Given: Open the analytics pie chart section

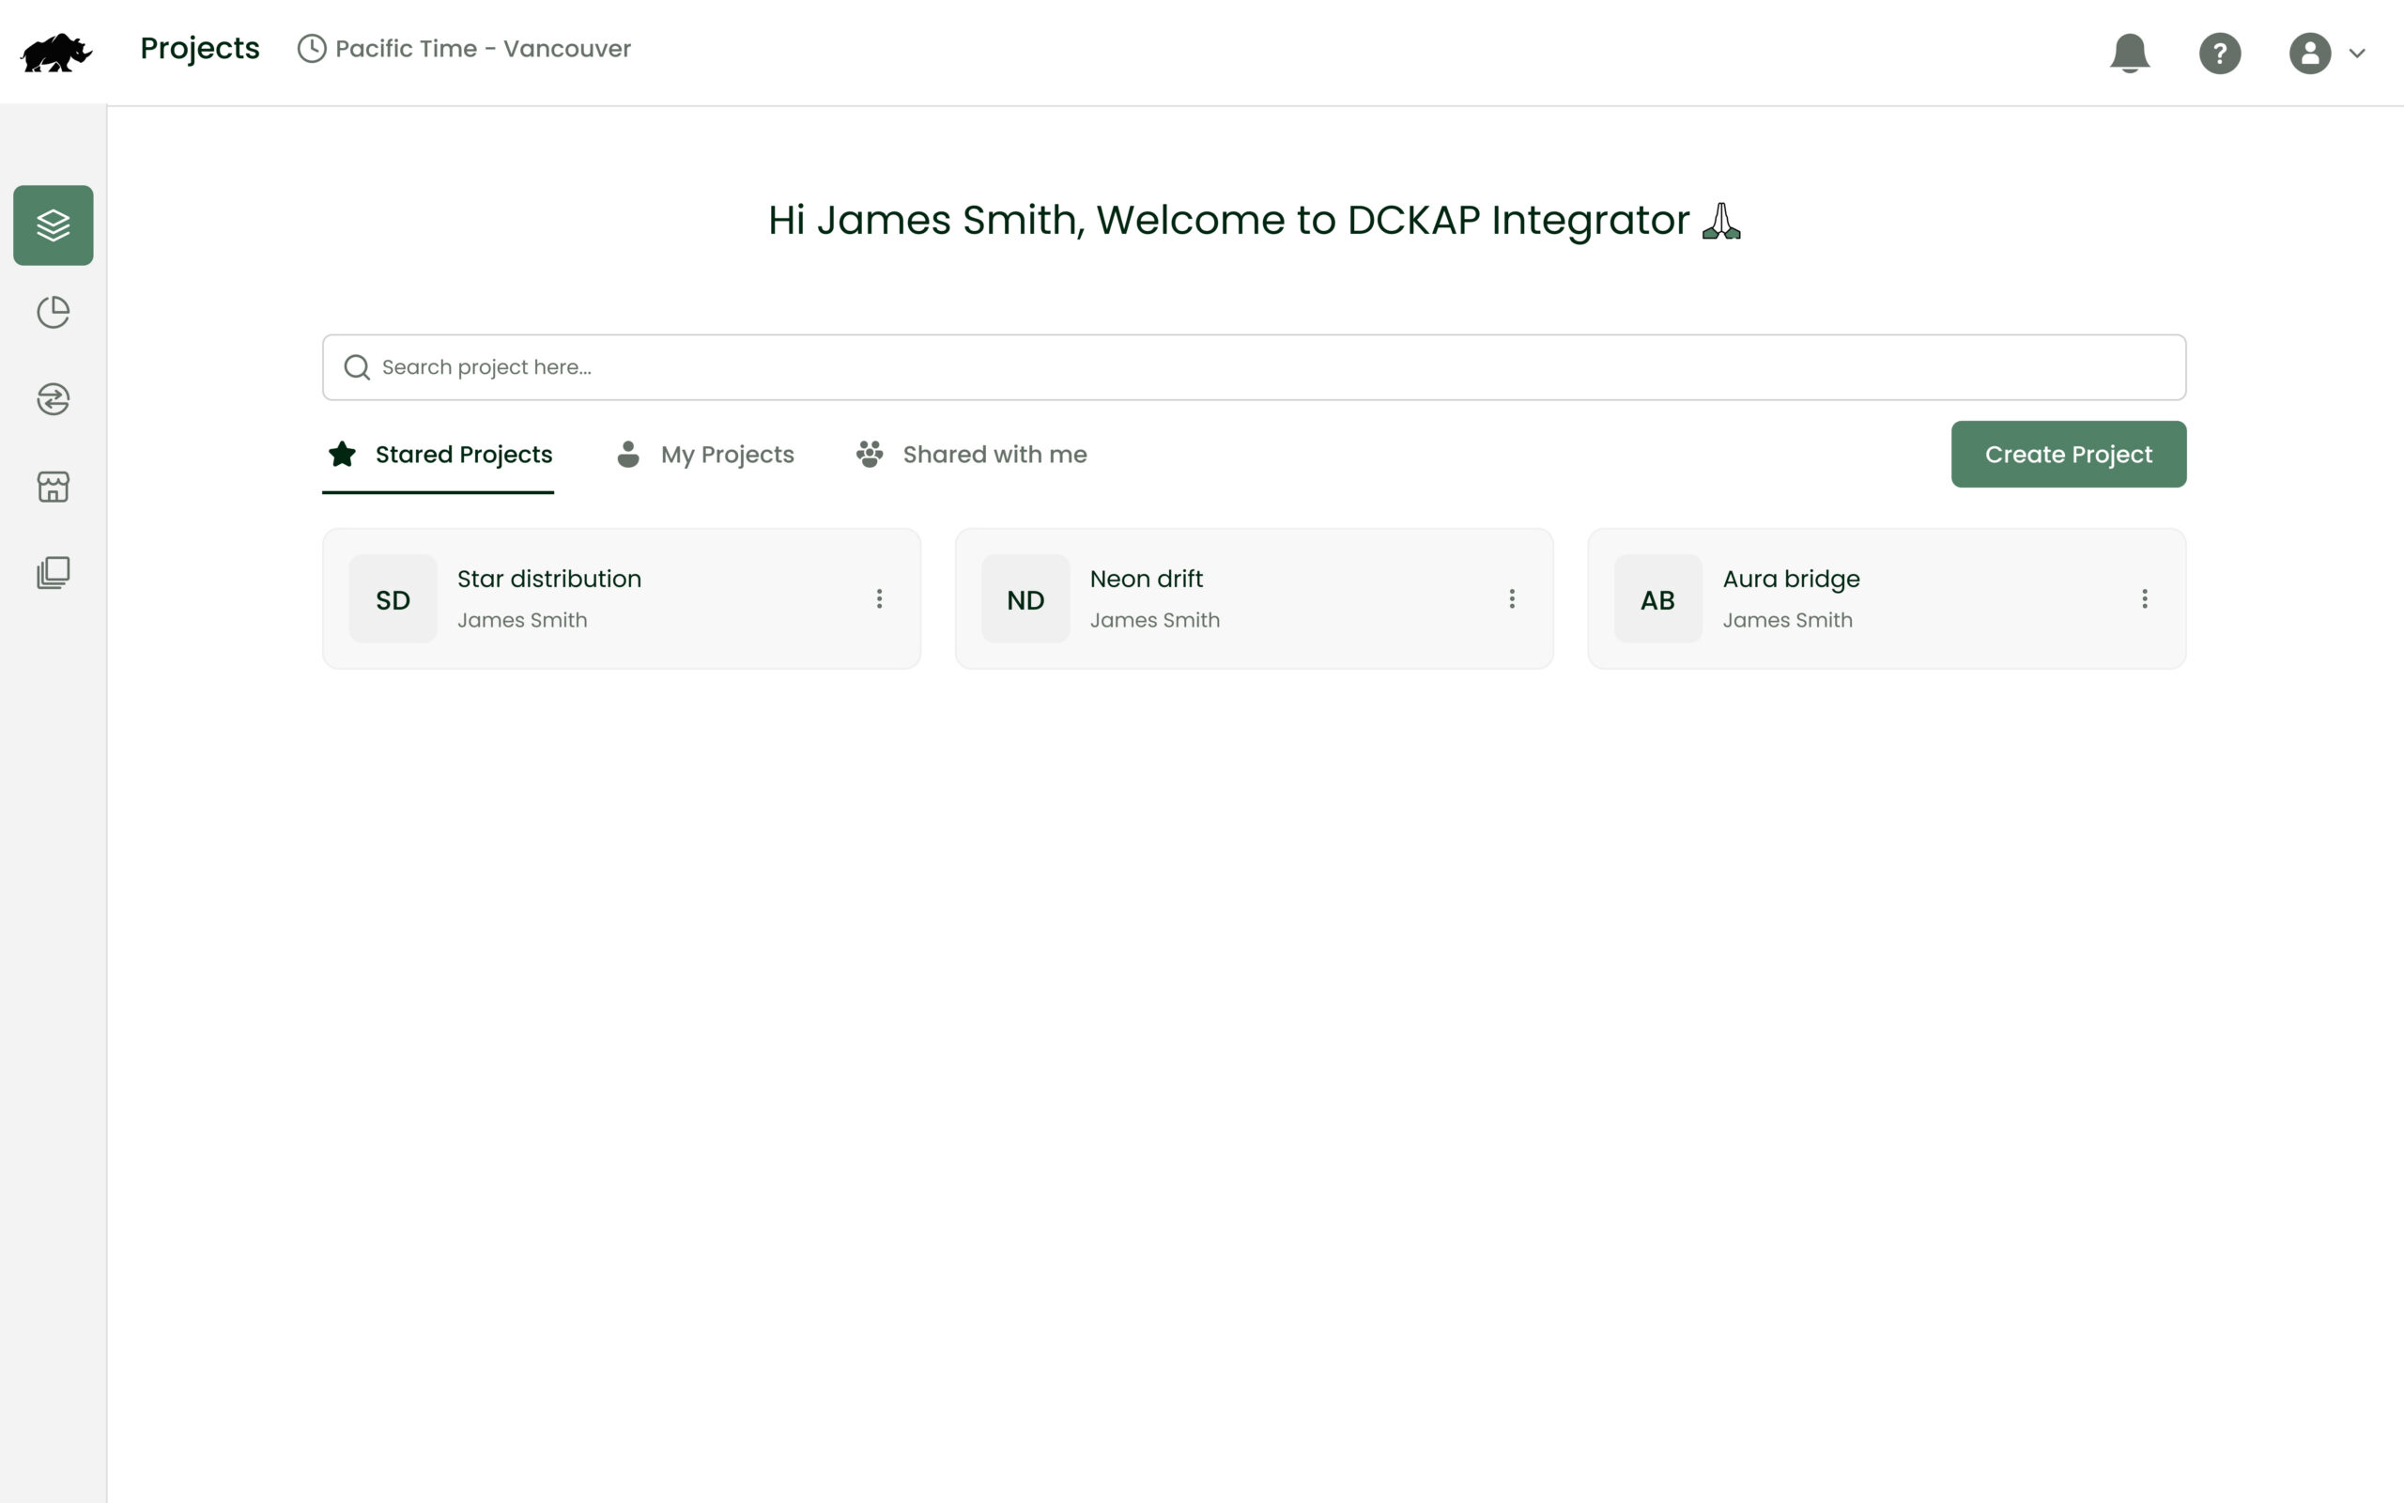Looking at the screenshot, I should pyautogui.click(x=52, y=311).
